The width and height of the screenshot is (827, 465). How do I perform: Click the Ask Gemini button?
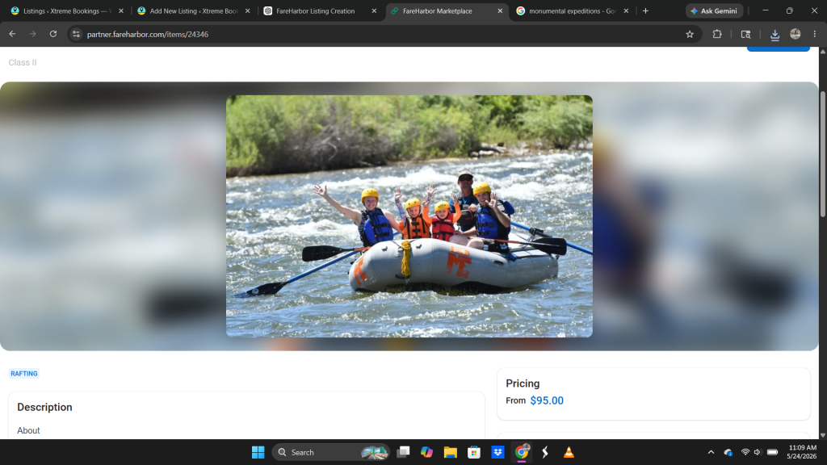coord(714,10)
